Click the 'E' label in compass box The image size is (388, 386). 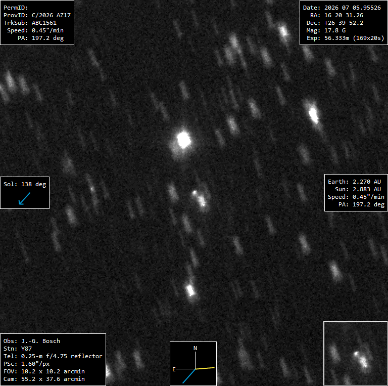pos(174,369)
